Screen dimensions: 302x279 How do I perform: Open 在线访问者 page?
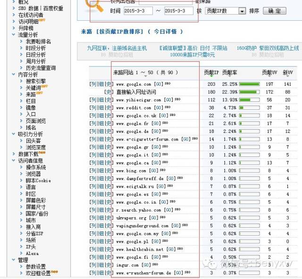[31, 15]
